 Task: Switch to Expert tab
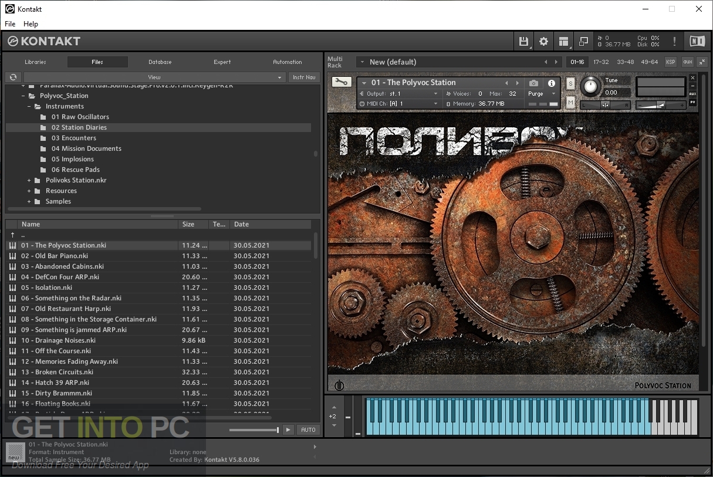tap(222, 62)
